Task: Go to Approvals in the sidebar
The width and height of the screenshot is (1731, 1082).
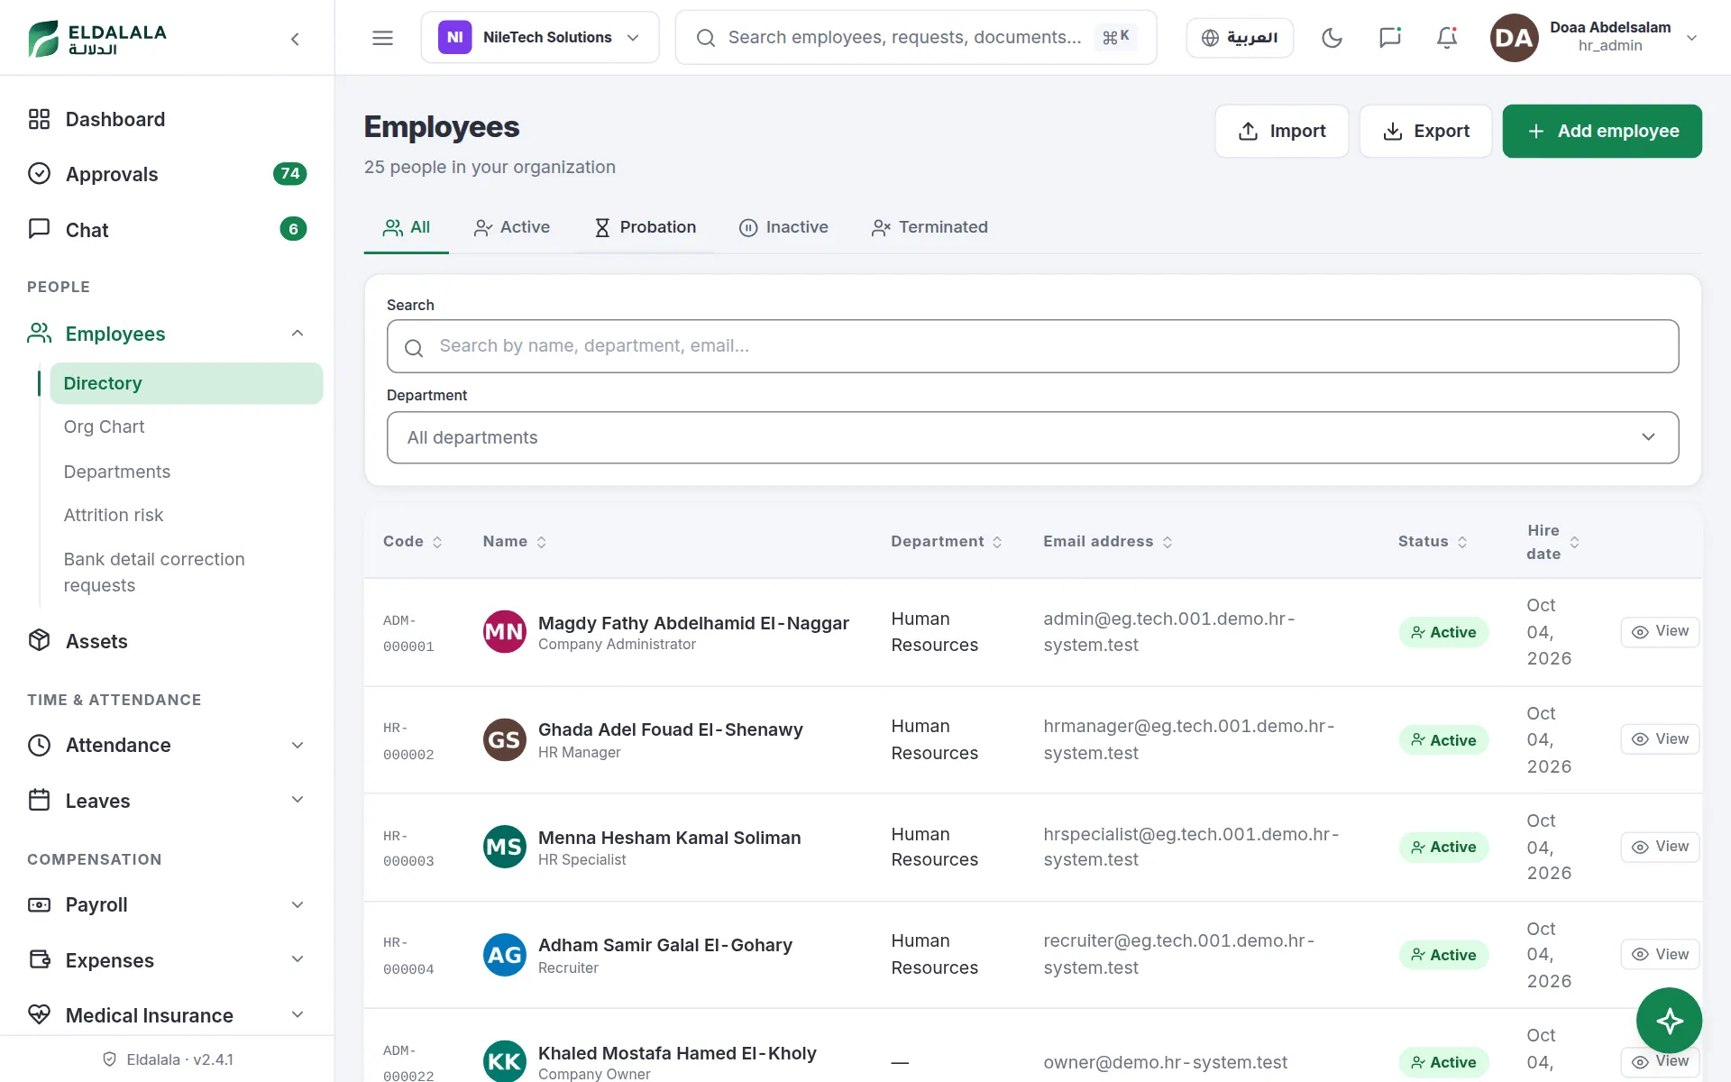Action: pyautogui.click(x=167, y=174)
